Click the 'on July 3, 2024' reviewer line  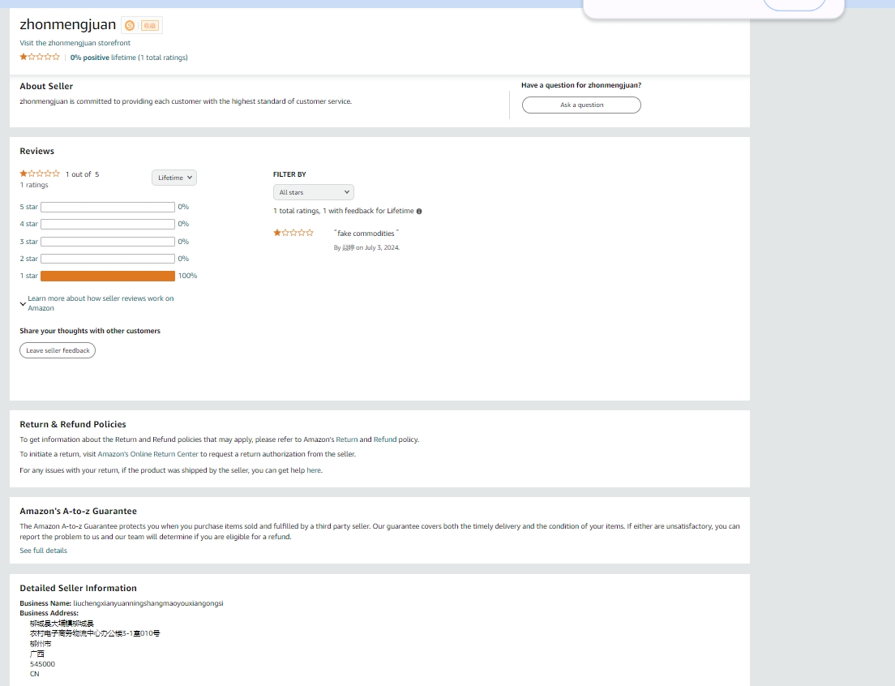(366, 247)
